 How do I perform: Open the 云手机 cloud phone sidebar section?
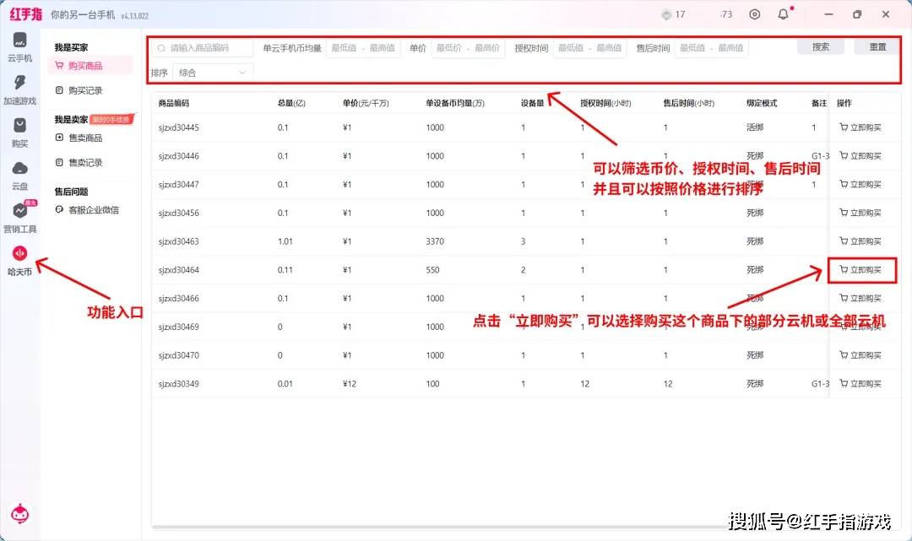click(x=19, y=47)
